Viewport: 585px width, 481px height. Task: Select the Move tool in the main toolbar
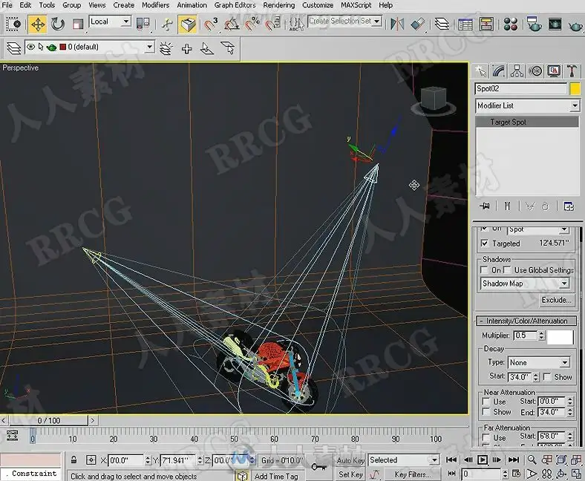pos(37,24)
